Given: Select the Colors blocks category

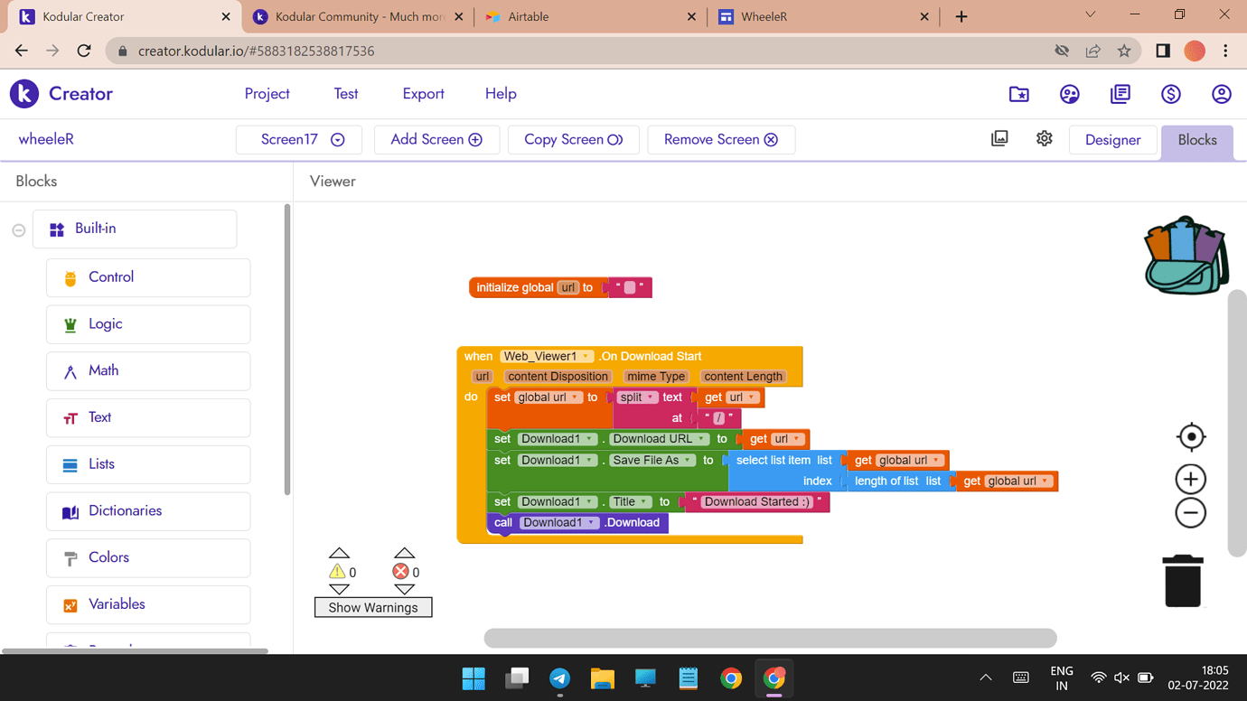Looking at the screenshot, I should (148, 558).
